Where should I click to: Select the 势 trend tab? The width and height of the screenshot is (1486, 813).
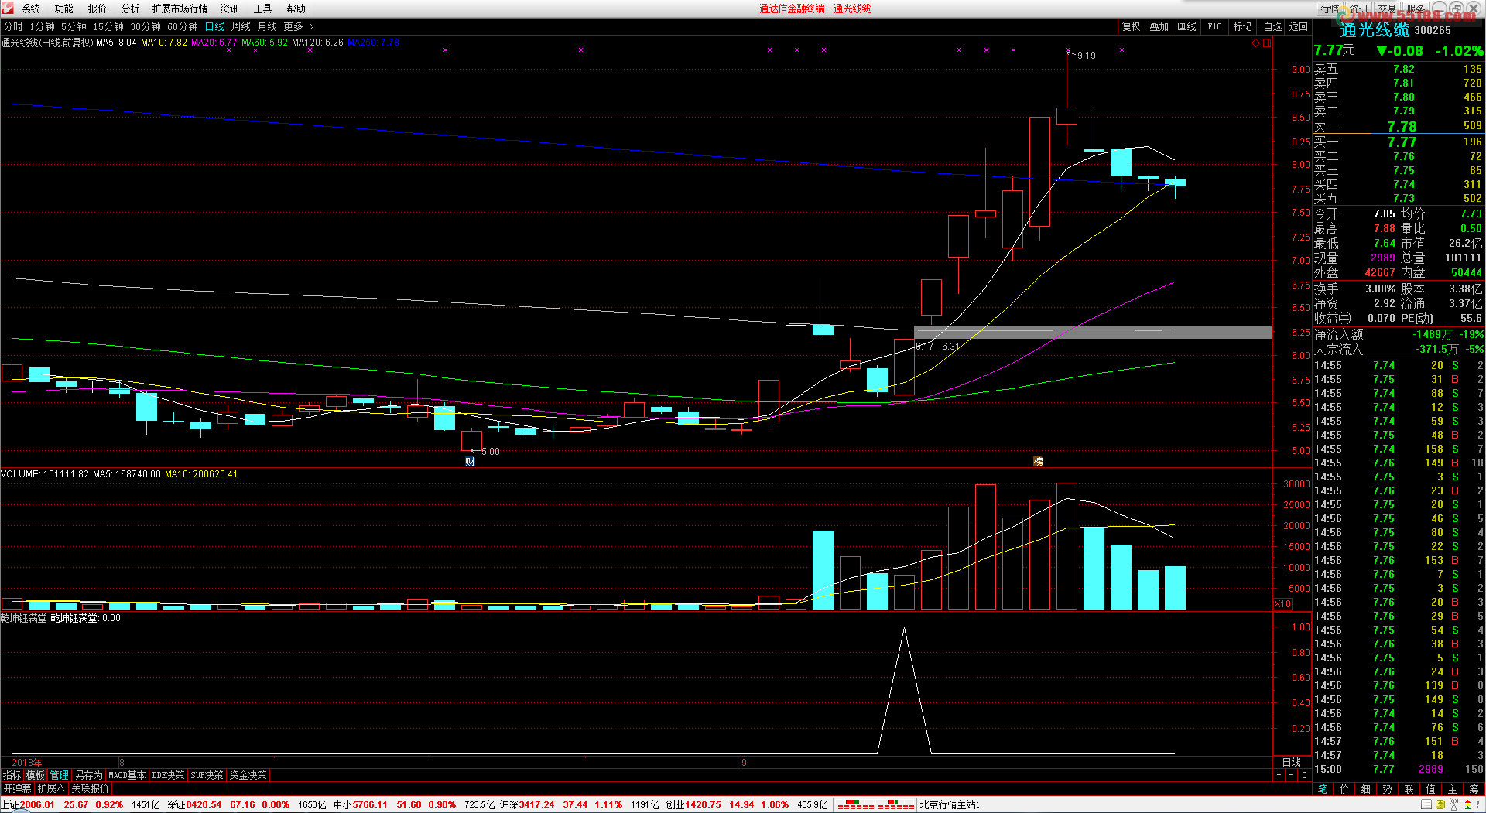coord(1388,789)
